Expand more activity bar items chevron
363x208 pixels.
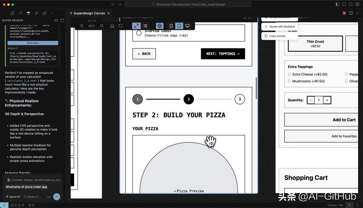coord(52,13)
